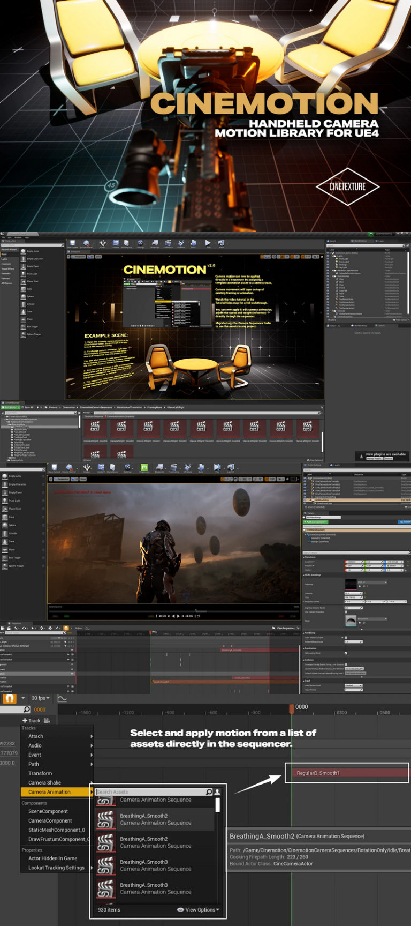Click the + Track button
This screenshot has width=411, height=926.
tap(32, 720)
